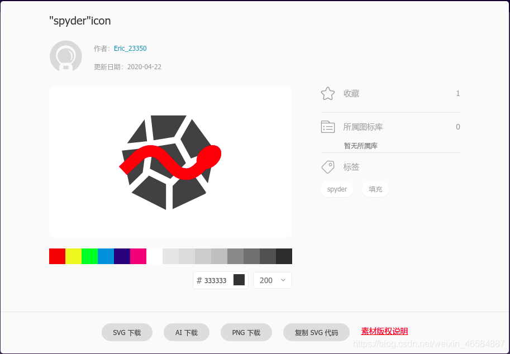This screenshot has height=354, width=510.
Task: Pick the magenta pink color swatch
Action: (138, 256)
